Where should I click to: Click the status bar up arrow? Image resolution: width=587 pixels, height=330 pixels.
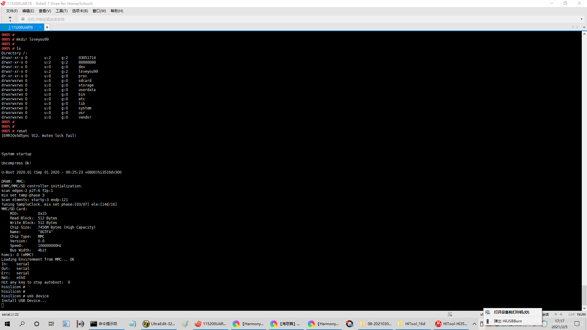coord(556,314)
